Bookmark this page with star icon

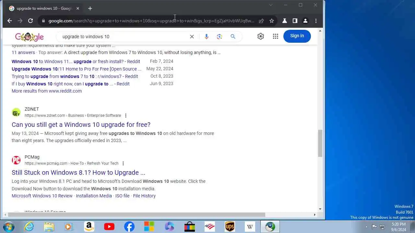tap(272, 21)
